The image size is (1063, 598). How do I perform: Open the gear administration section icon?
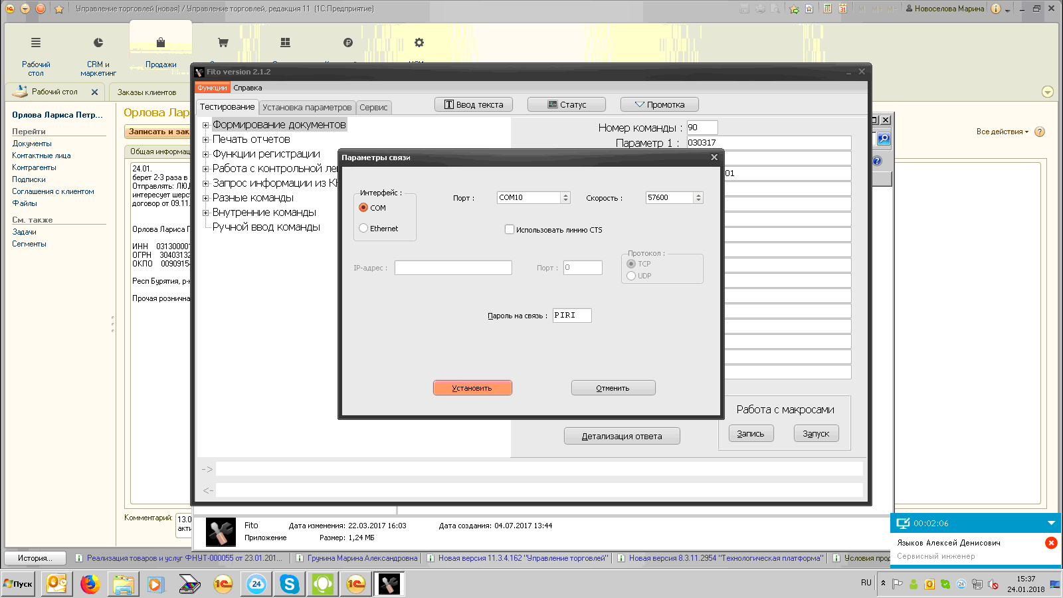tap(419, 43)
